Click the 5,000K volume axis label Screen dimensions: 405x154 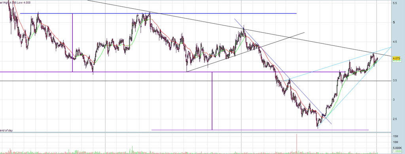397,148
